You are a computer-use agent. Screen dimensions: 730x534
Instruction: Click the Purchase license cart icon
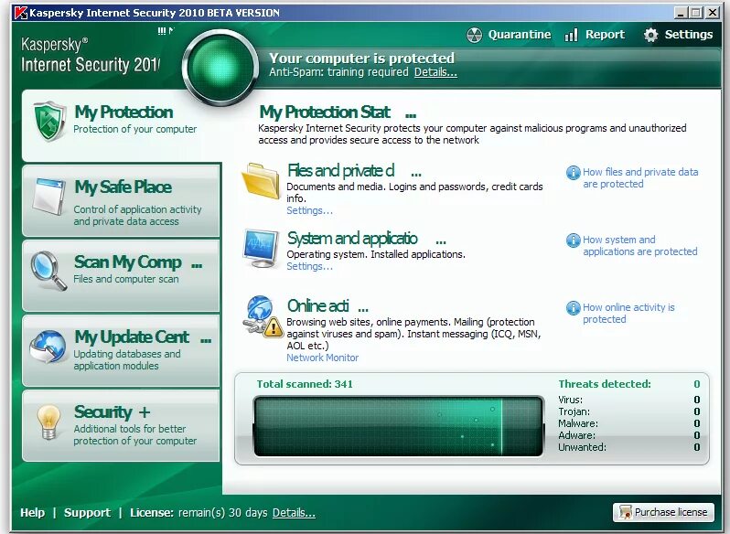[x=625, y=512]
